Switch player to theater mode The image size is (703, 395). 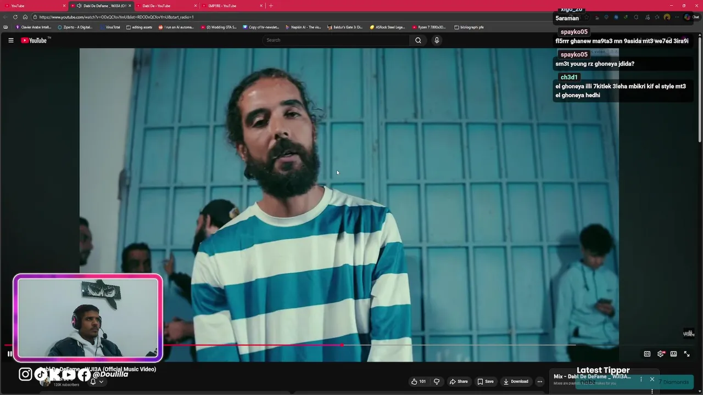[x=673, y=354]
